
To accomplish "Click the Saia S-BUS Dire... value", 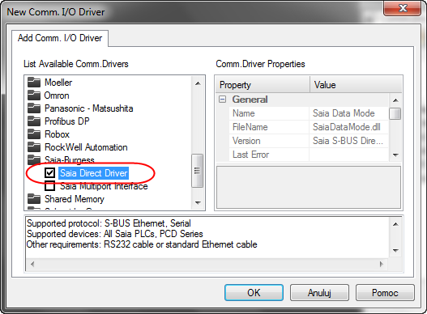I will pyautogui.click(x=348, y=141).
